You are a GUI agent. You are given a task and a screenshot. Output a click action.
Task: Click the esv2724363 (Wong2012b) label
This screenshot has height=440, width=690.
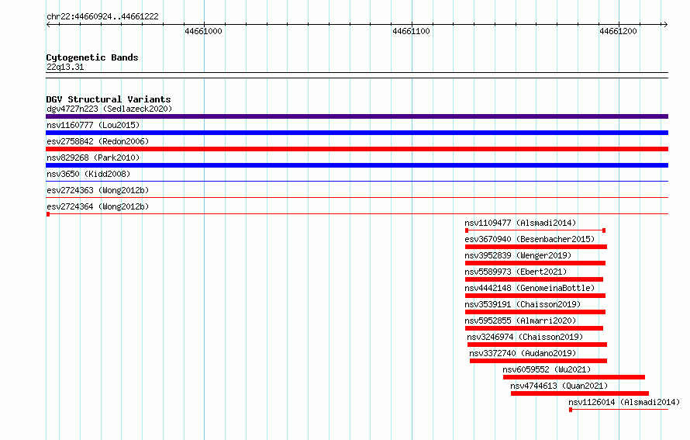(x=98, y=190)
